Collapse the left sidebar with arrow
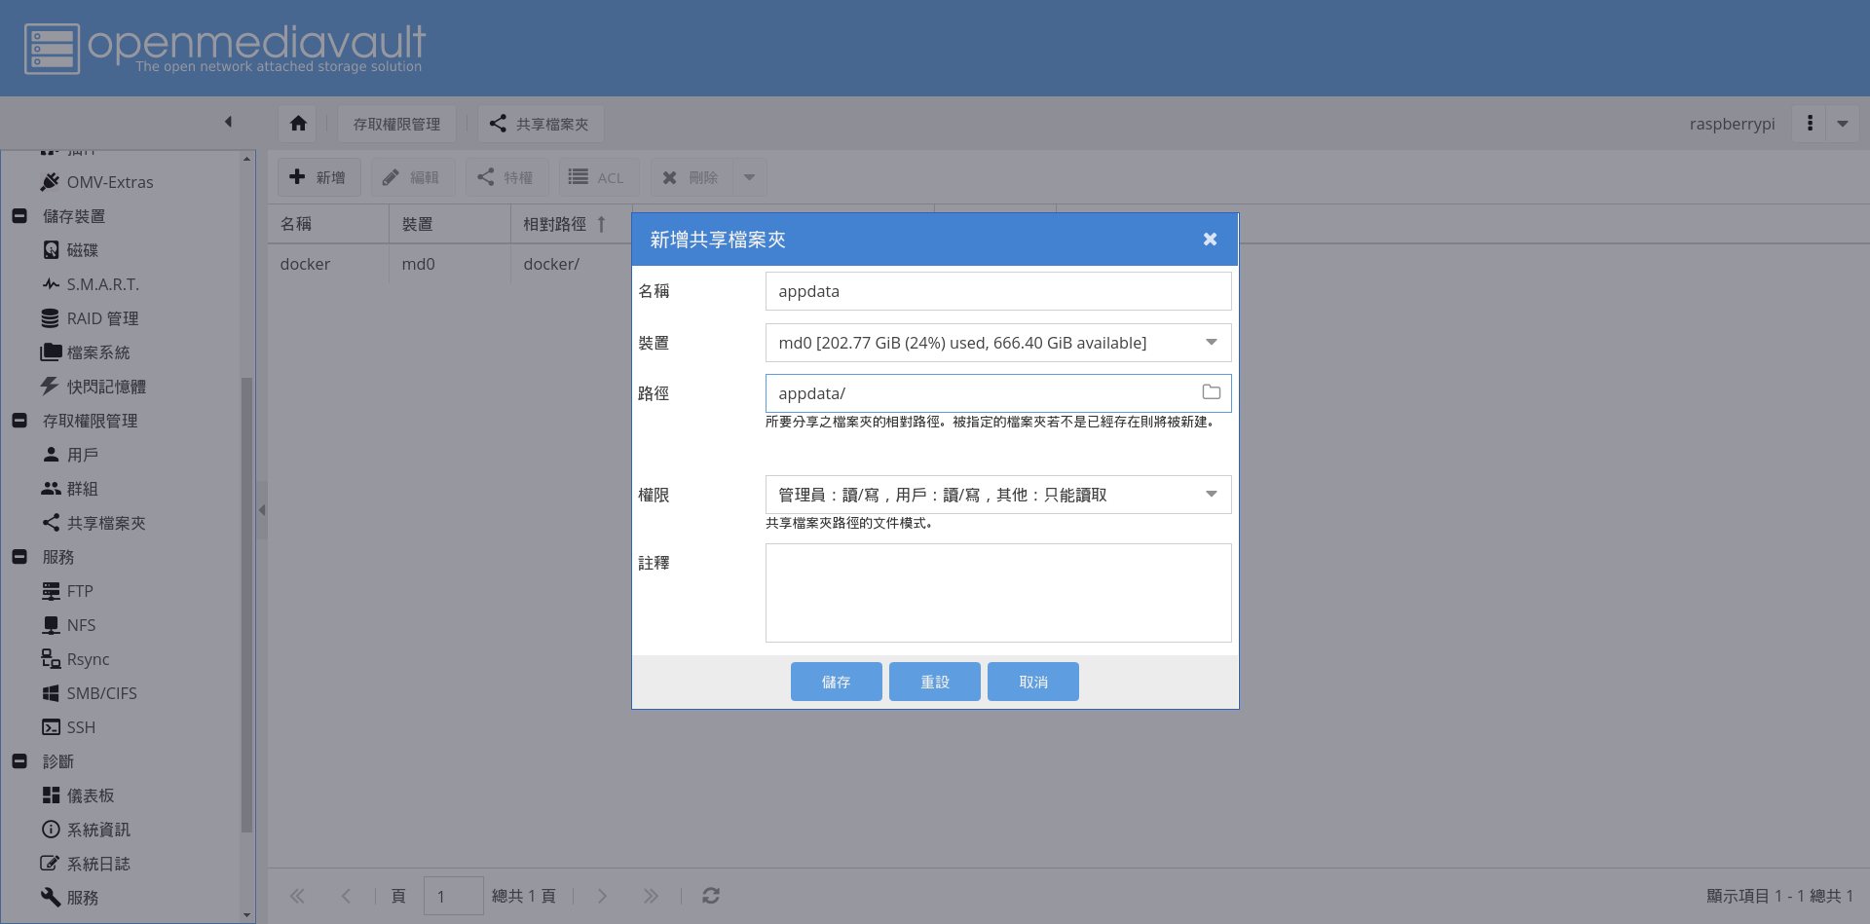The image size is (1870, 924). click(228, 122)
